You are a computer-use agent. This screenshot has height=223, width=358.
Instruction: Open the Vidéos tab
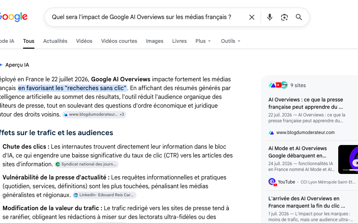[84, 41]
